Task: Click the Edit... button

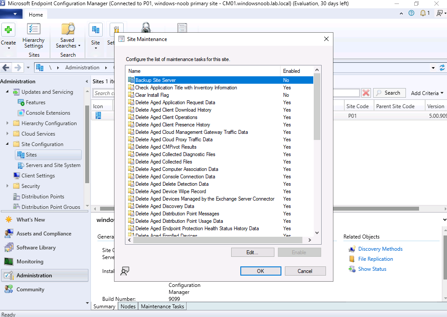Action: click(252, 252)
